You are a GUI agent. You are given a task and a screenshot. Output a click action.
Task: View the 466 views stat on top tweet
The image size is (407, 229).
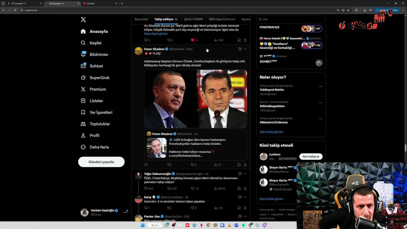(x=219, y=40)
